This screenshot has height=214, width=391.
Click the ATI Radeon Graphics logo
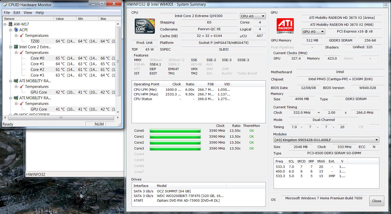click(285, 26)
